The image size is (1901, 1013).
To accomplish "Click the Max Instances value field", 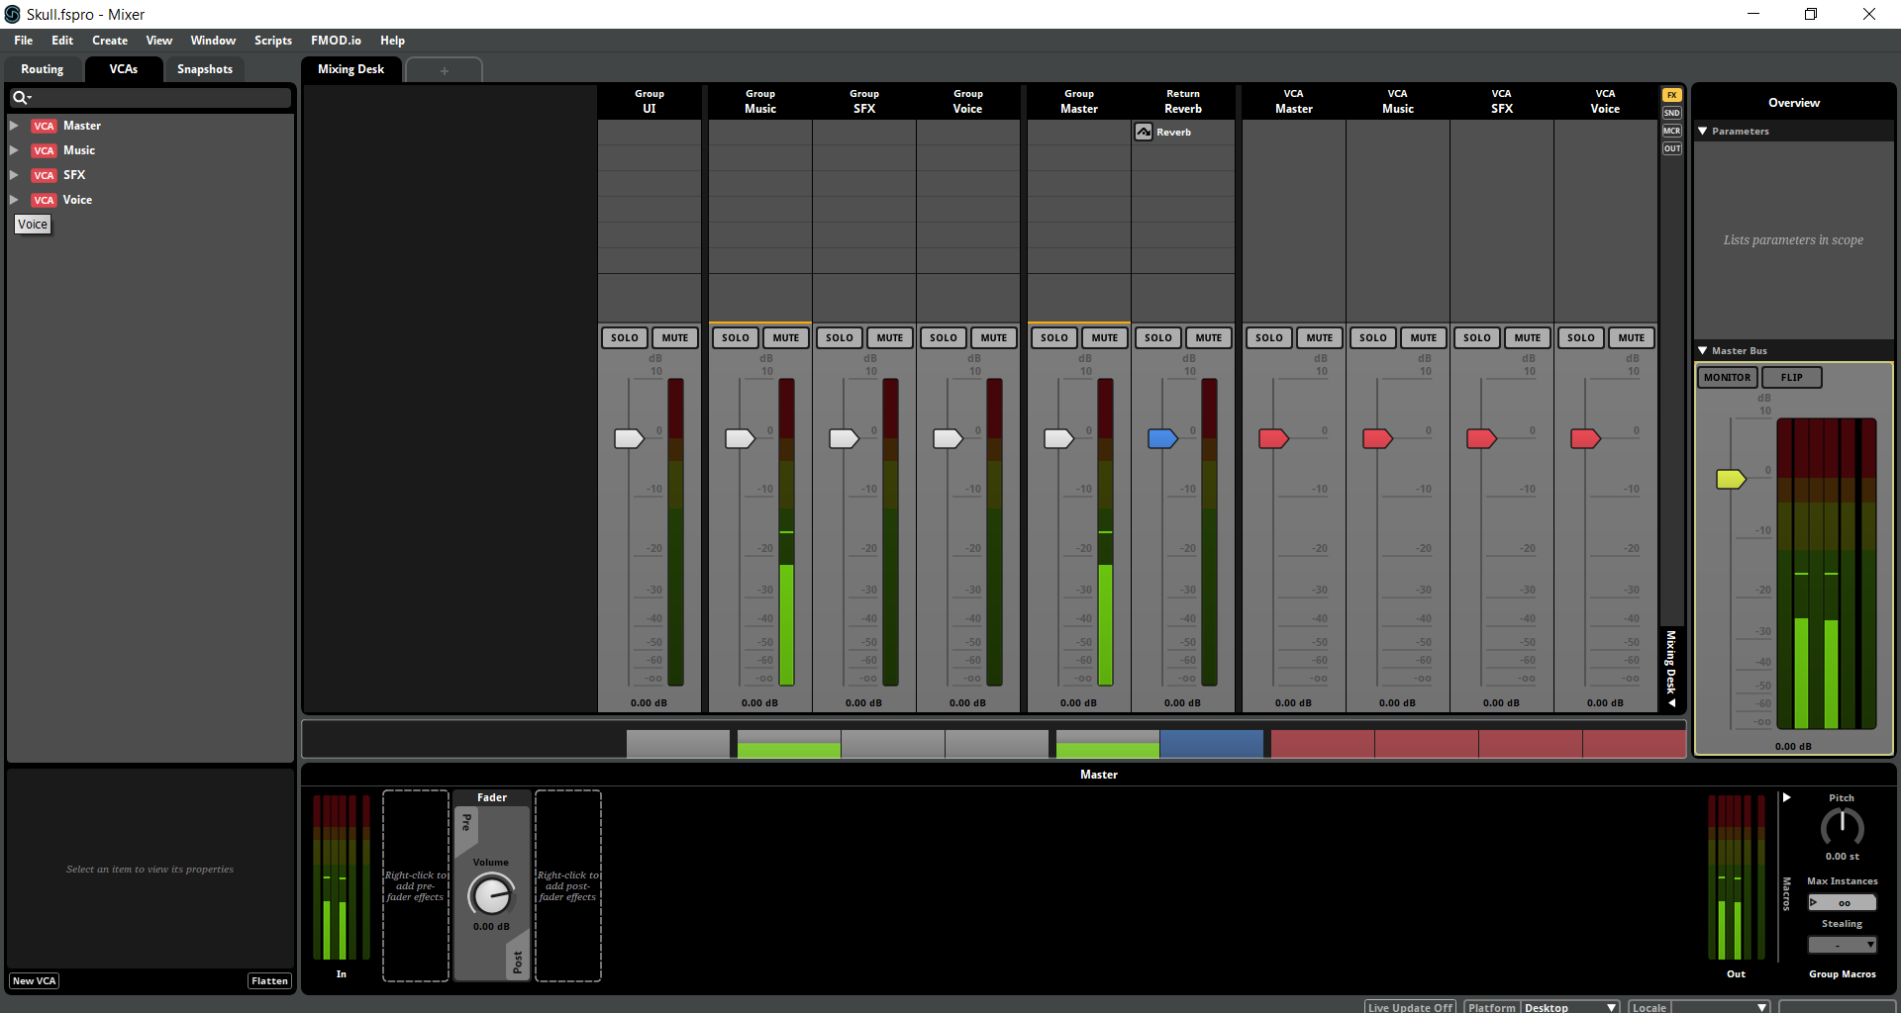I will (x=1842, y=902).
